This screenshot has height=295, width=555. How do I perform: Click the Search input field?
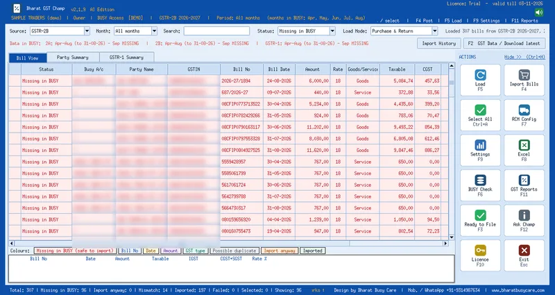216,31
